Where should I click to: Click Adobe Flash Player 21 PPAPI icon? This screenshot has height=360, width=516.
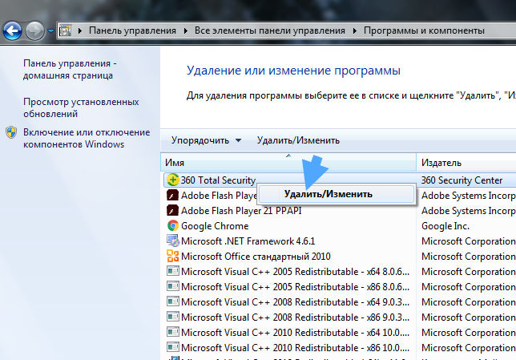(x=172, y=210)
